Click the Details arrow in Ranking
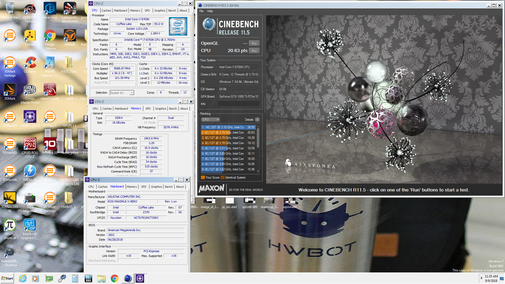The image size is (505, 284). coord(257,120)
